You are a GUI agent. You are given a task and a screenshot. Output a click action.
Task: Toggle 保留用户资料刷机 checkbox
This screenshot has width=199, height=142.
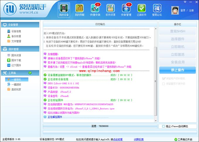click(x=164, y=79)
